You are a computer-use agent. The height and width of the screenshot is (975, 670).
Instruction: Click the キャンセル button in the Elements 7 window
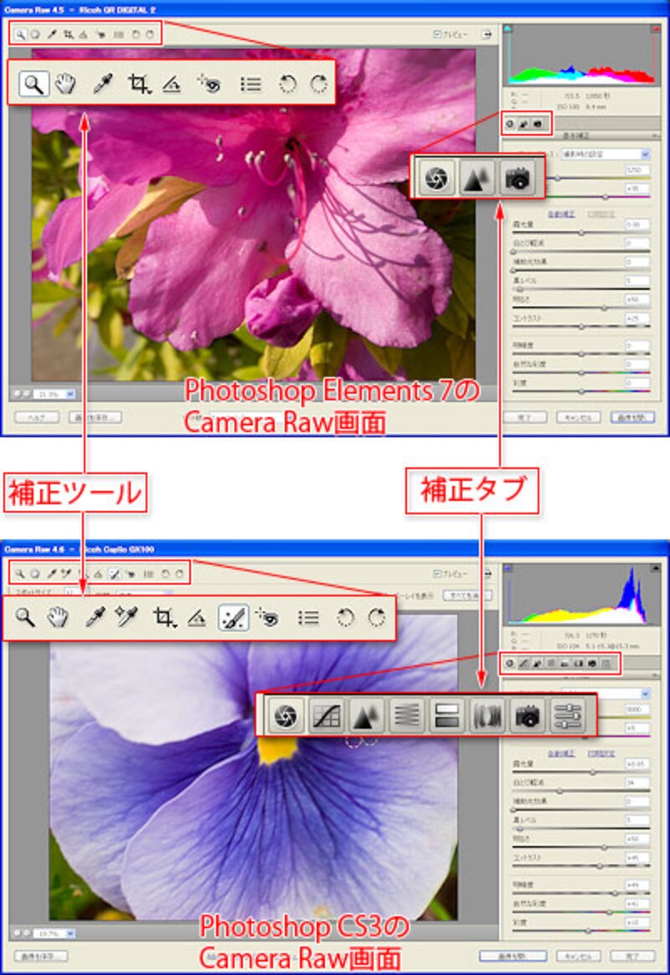tap(578, 416)
